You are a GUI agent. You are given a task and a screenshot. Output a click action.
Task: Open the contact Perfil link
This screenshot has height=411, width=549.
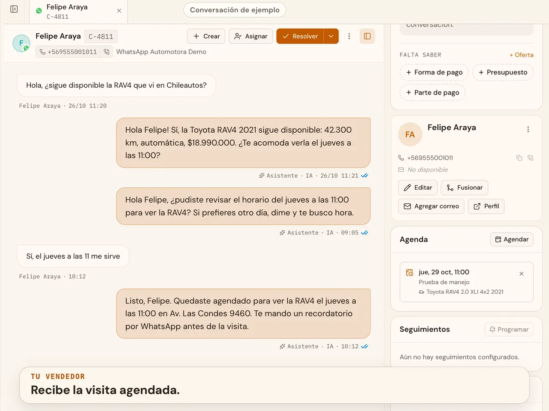pos(486,206)
